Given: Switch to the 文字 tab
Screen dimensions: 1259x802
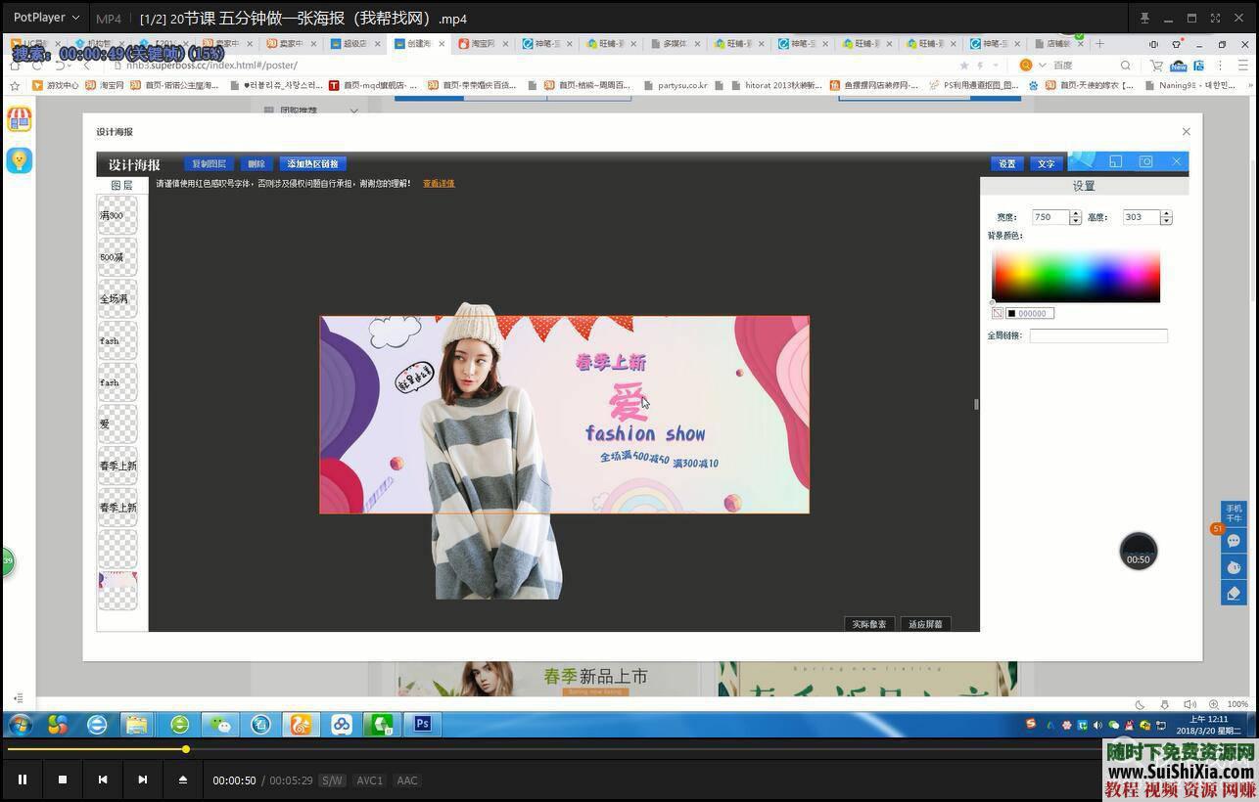Looking at the screenshot, I should point(1046,163).
